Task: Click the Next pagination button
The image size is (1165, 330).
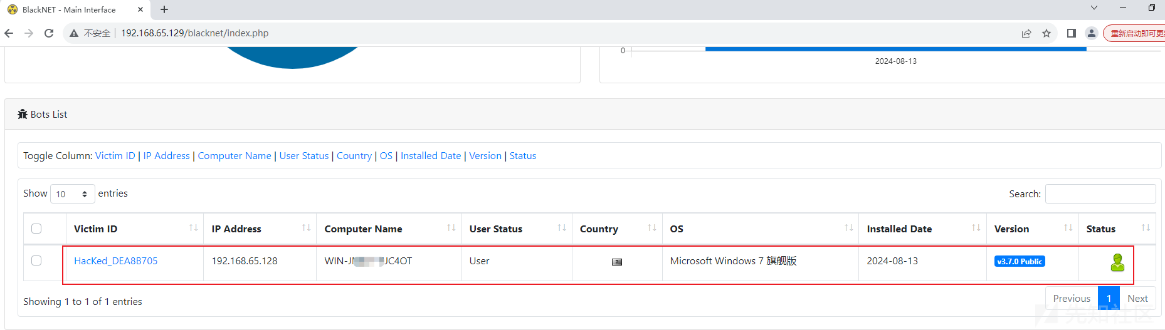Action: [x=1137, y=298]
